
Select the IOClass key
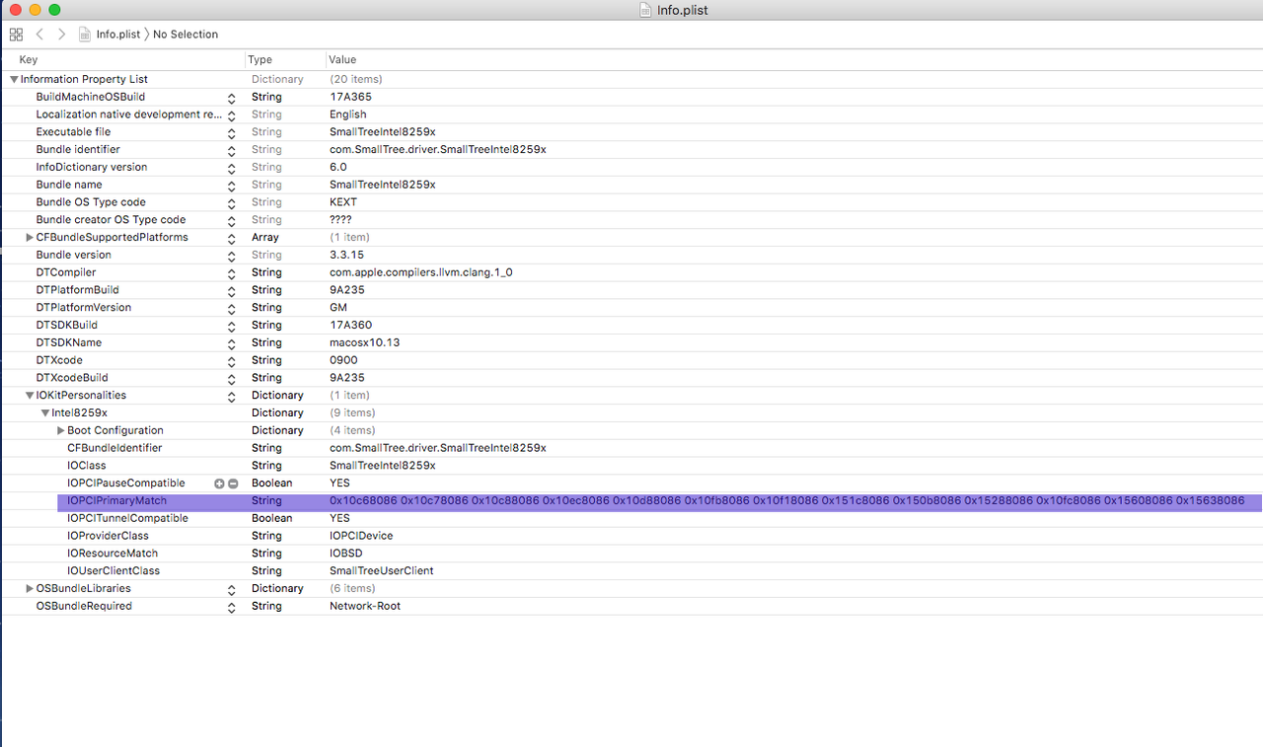(87, 466)
